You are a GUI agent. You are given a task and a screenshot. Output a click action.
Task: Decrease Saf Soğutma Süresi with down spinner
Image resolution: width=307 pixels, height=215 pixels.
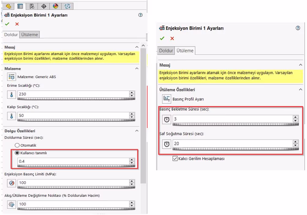coord(295,145)
